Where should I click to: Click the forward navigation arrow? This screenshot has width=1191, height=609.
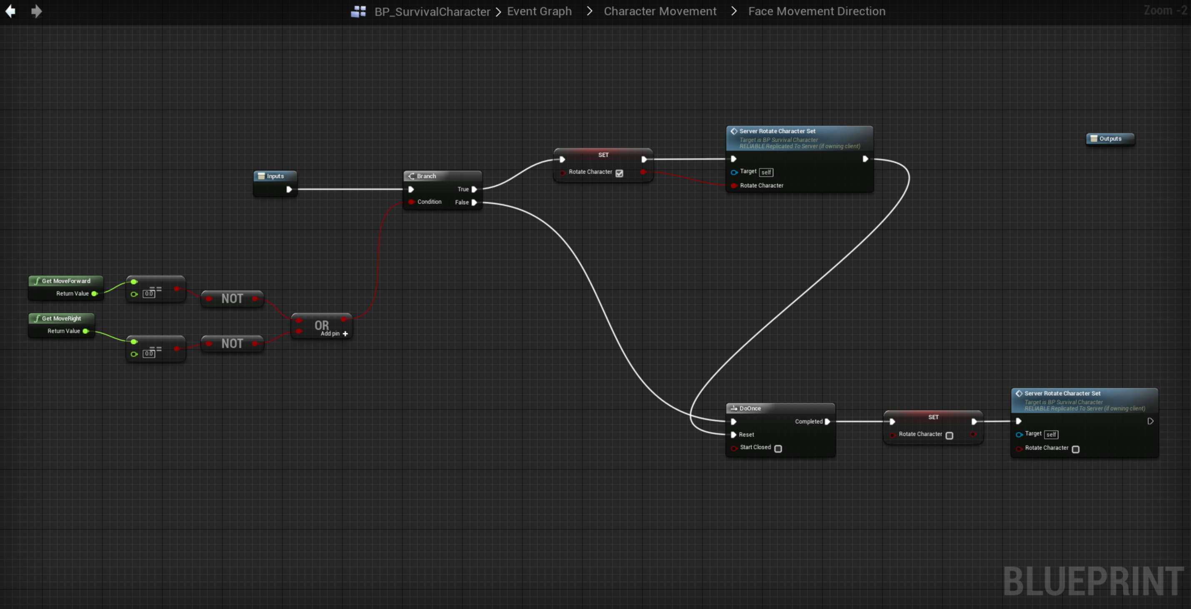(x=36, y=11)
